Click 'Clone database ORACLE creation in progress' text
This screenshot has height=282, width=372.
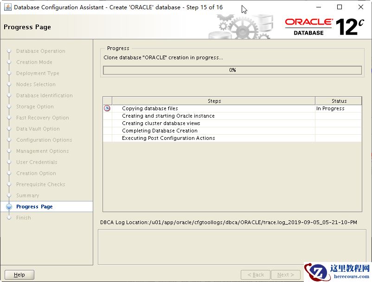pyautogui.click(x=163, y=57)
